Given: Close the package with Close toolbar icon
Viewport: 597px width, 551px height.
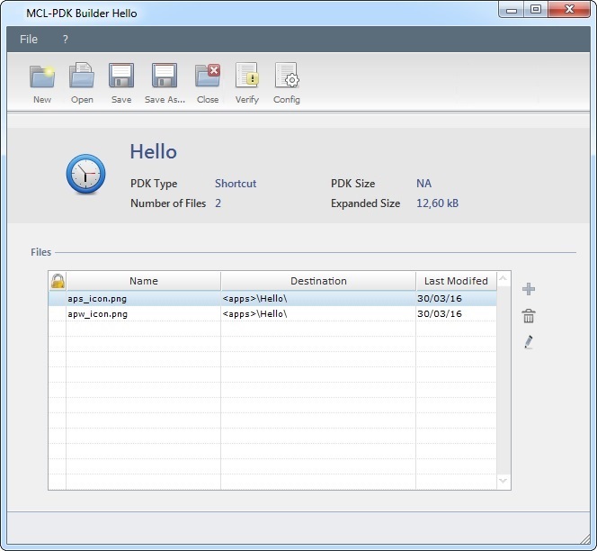Looking at the screenshot, I should click(208, 77).
